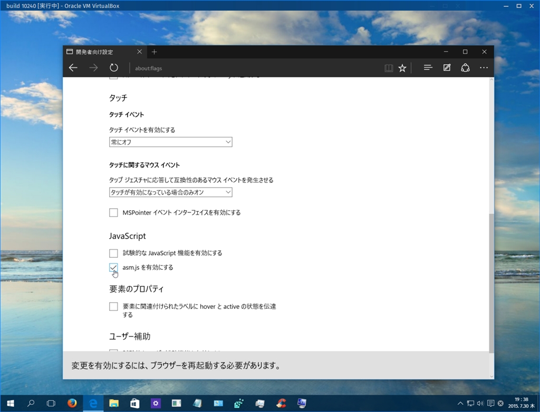
Task: Maximize the Edge window
Action: coord(465,52)
